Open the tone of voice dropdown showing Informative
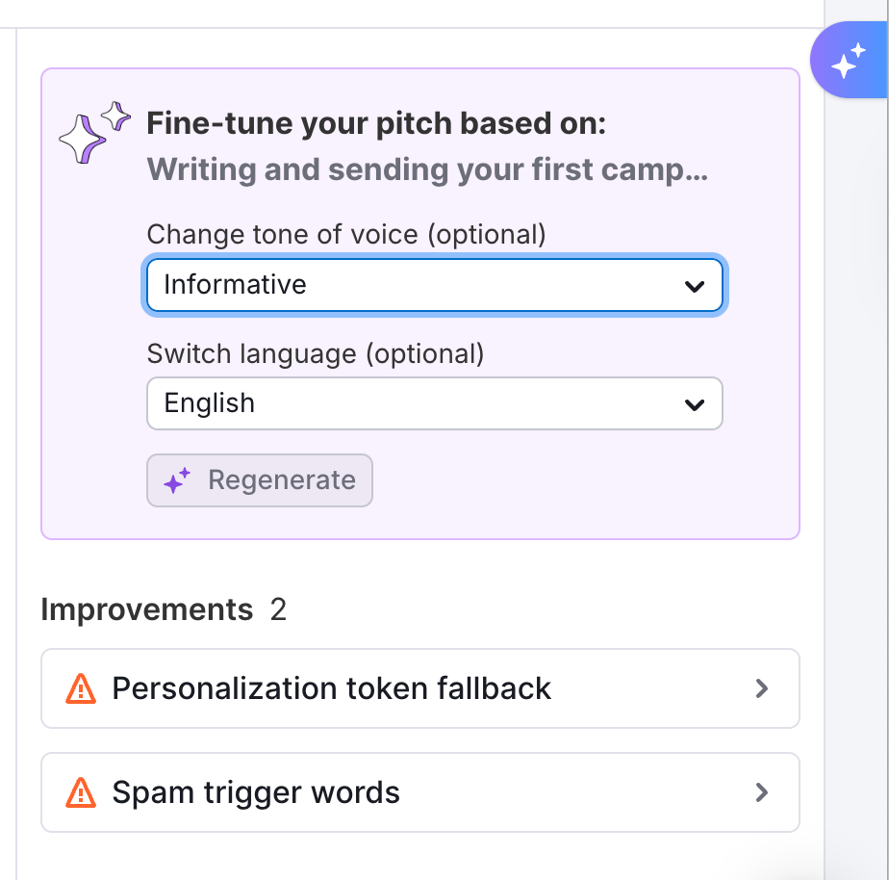 point(433,285)
